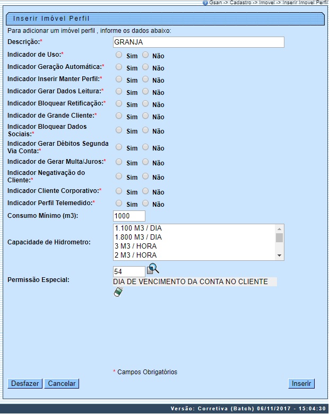Focus the Consumo Mínimo (m3) input field
This screenshot has height=414, width=329.
pyautogui.click(x=129, y=216)
